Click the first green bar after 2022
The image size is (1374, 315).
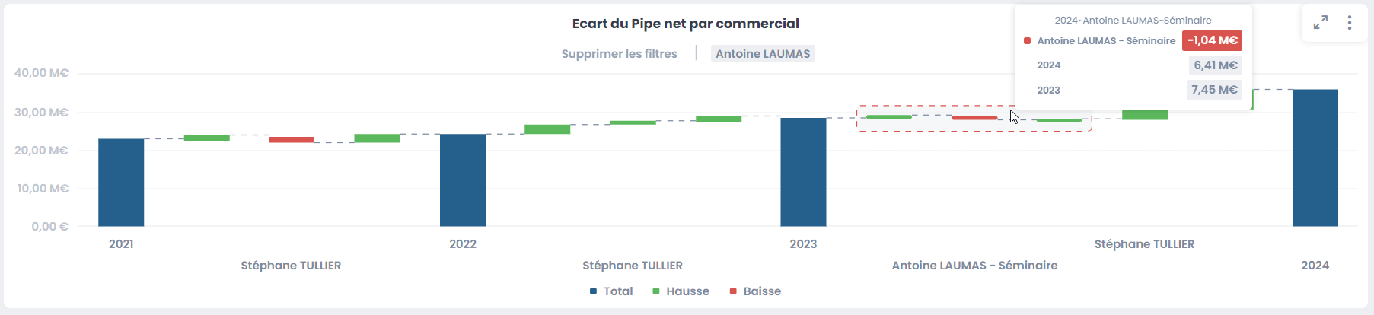(x=547, y=129)
